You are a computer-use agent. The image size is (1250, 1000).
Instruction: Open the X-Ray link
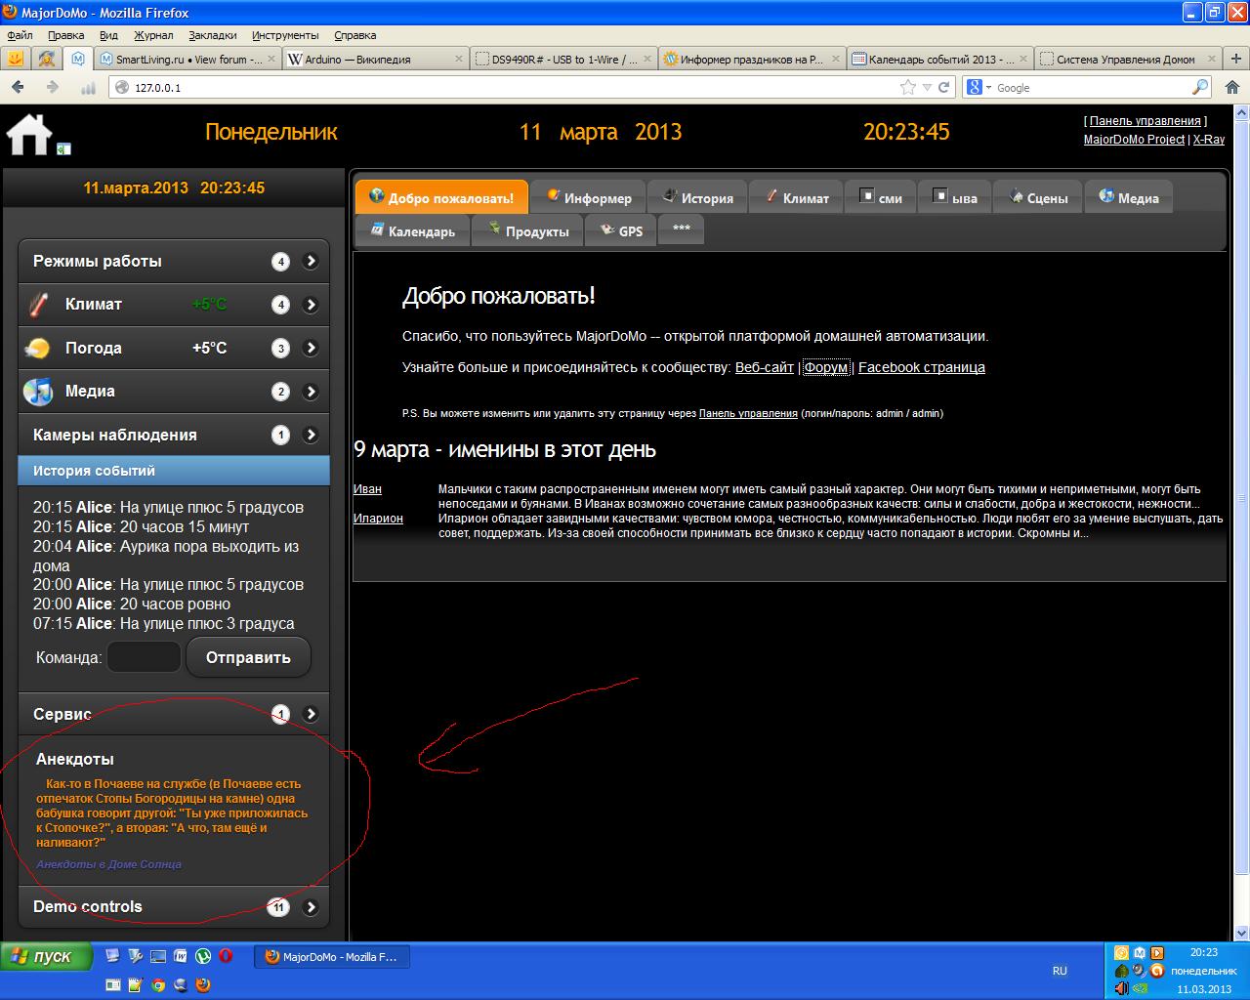1209,140
